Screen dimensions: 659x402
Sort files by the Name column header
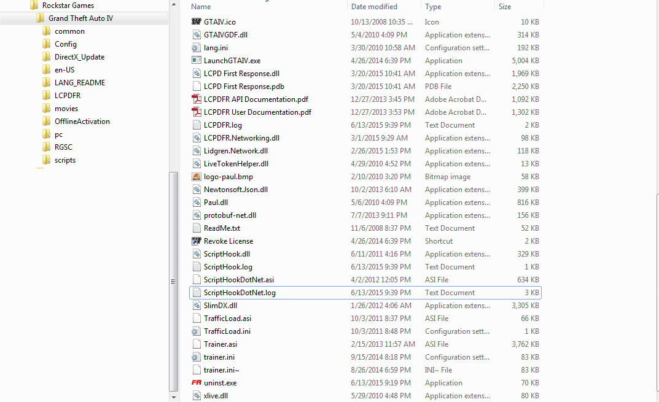click(201, 7)
